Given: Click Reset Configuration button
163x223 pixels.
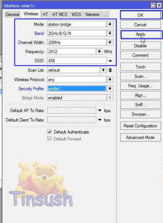Looking at the screenshot, I should point(140,126).
